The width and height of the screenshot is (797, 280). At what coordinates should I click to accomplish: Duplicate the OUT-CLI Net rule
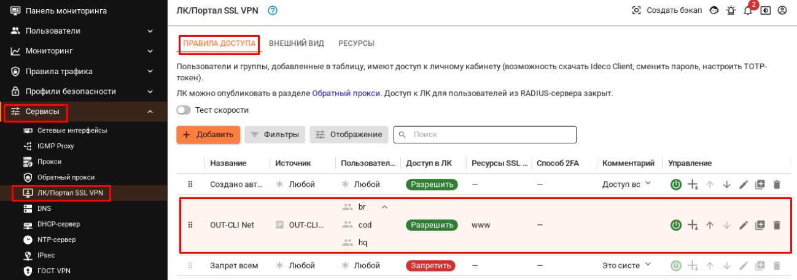[760, 225]
